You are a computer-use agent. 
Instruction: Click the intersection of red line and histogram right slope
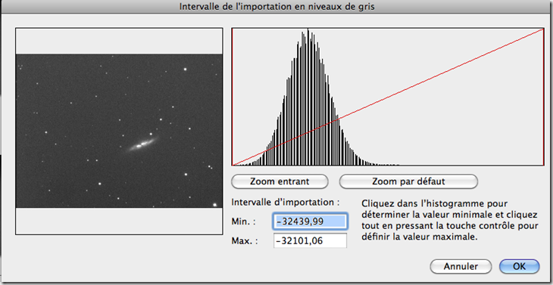click(338, 119)
